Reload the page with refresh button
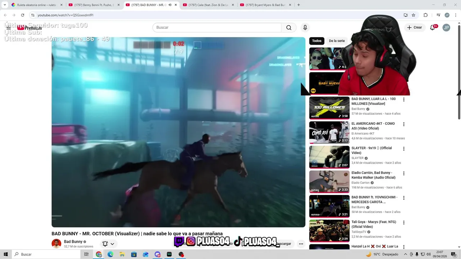 (x=22, y=15)
